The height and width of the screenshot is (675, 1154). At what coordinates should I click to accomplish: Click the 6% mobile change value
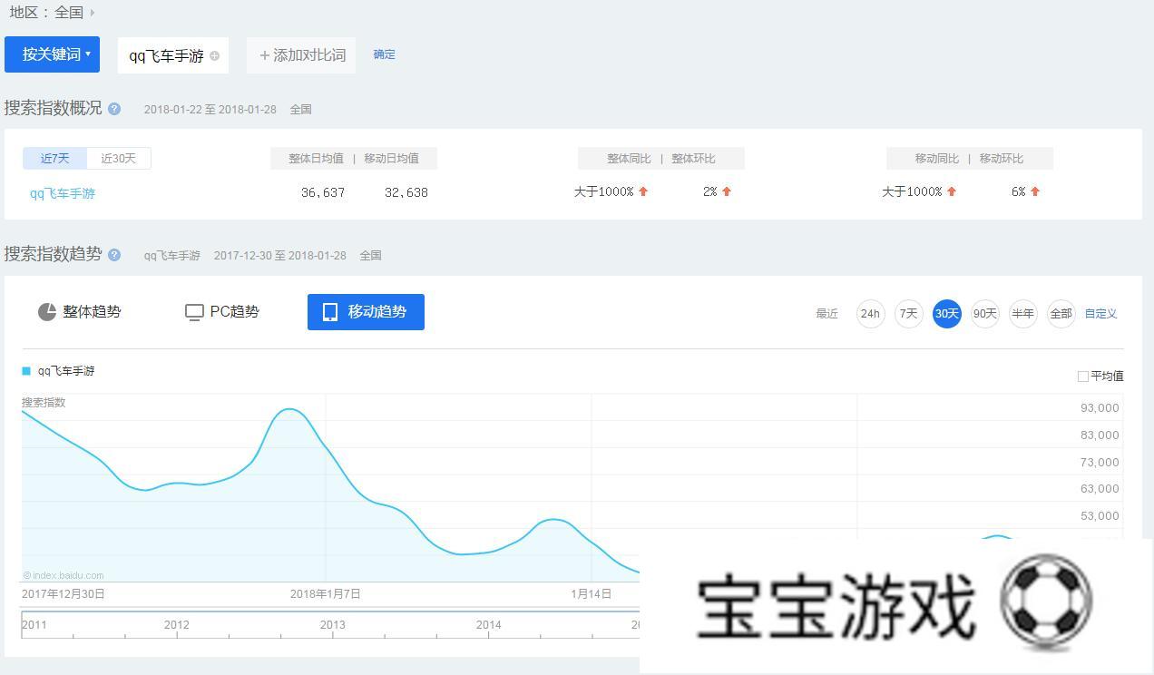click(1019, 191)
